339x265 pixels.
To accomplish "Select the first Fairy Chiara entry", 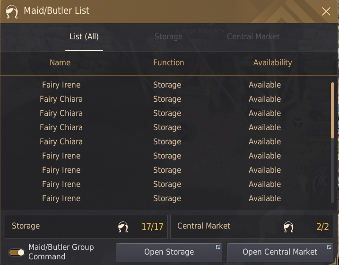I will (x=166, y=99).
